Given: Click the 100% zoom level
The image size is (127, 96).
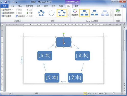Looking at the screenshot, I should click(x=101, y=93).
